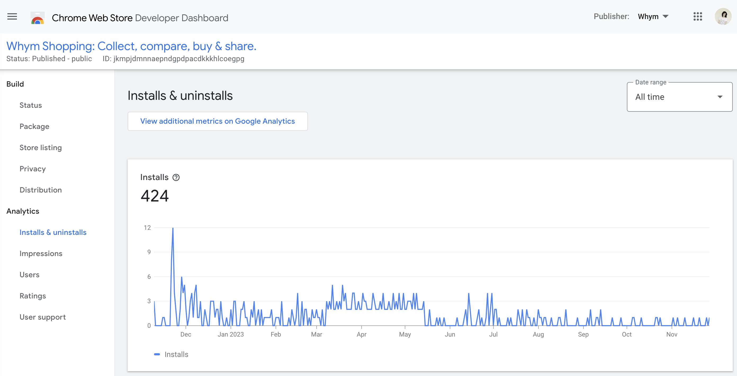
Task: Go to Users analytics
Action: click(x=29, y=275)
